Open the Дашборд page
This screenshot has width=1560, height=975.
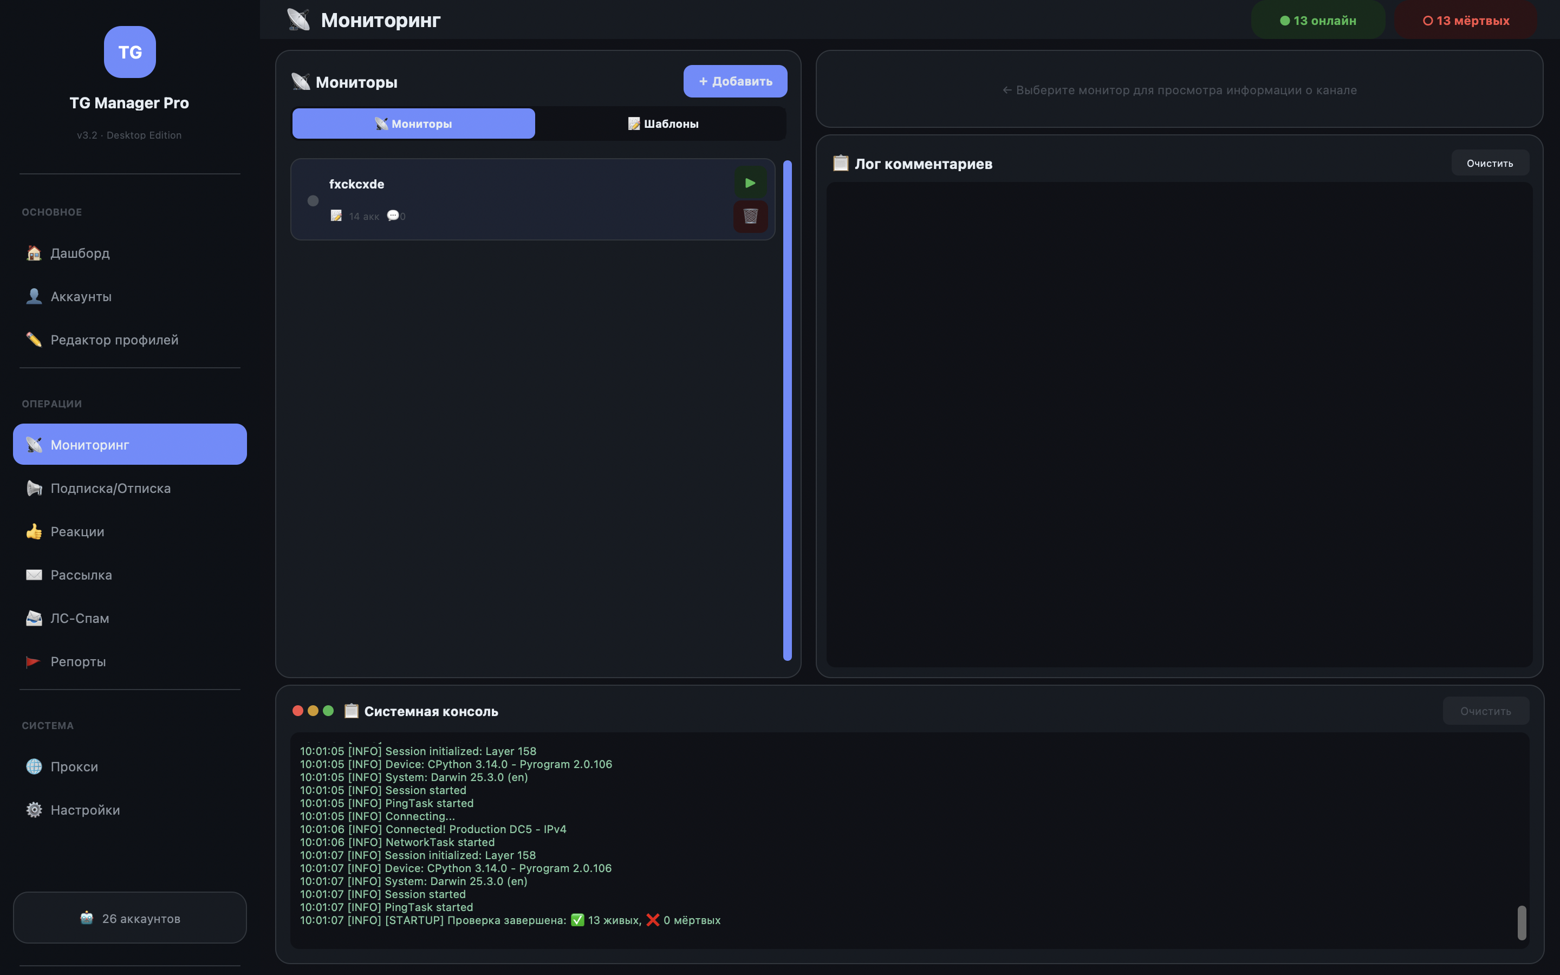(x=80, y=253)
